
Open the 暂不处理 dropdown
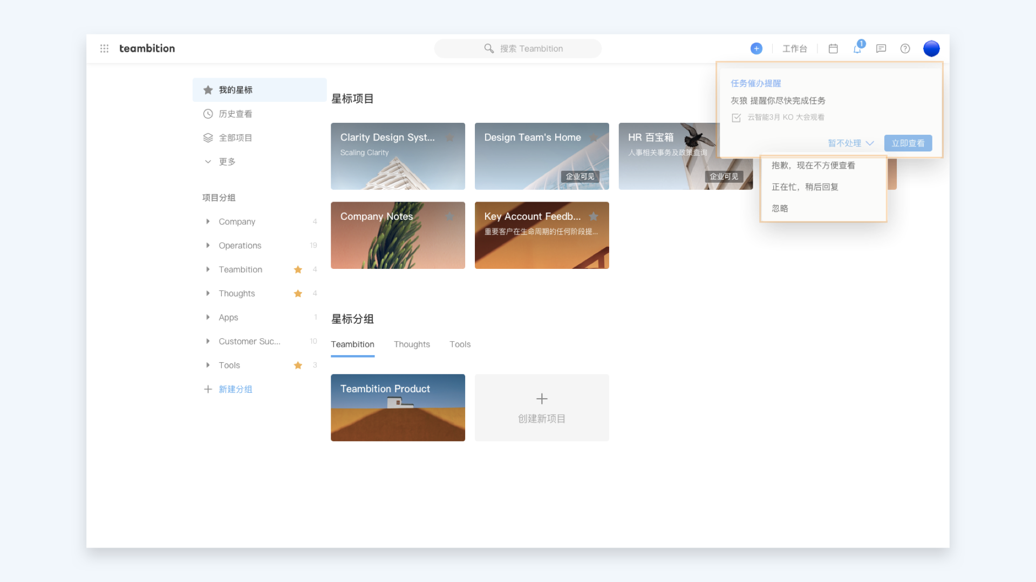(850, 143)
